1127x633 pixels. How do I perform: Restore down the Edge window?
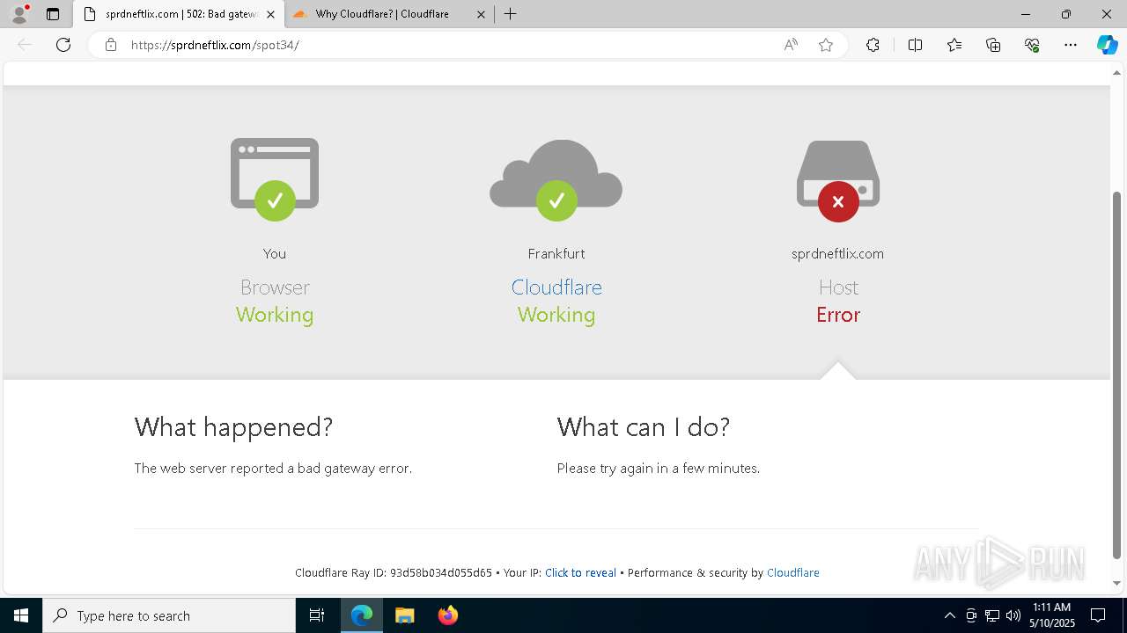(x=1066, y=14)
